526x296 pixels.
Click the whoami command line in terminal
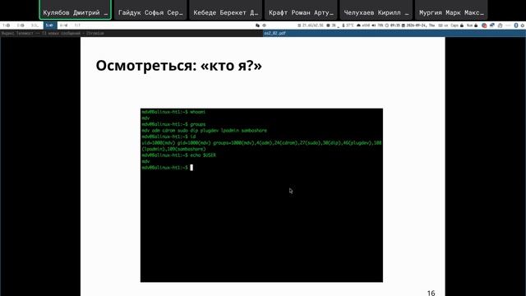tap(173, 112)
